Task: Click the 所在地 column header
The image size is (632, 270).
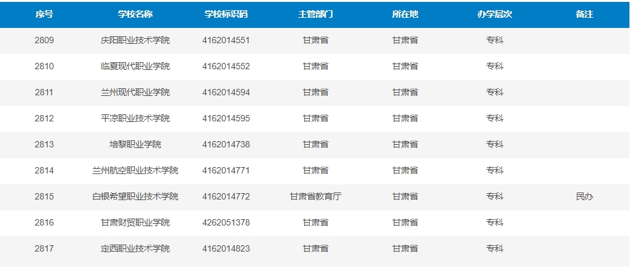Action: [x=405, y=15]
